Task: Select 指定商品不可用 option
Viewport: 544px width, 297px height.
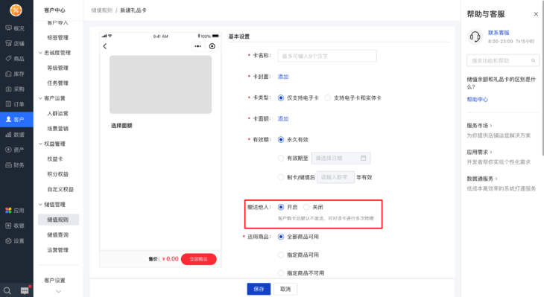Action: coord(281,273)
